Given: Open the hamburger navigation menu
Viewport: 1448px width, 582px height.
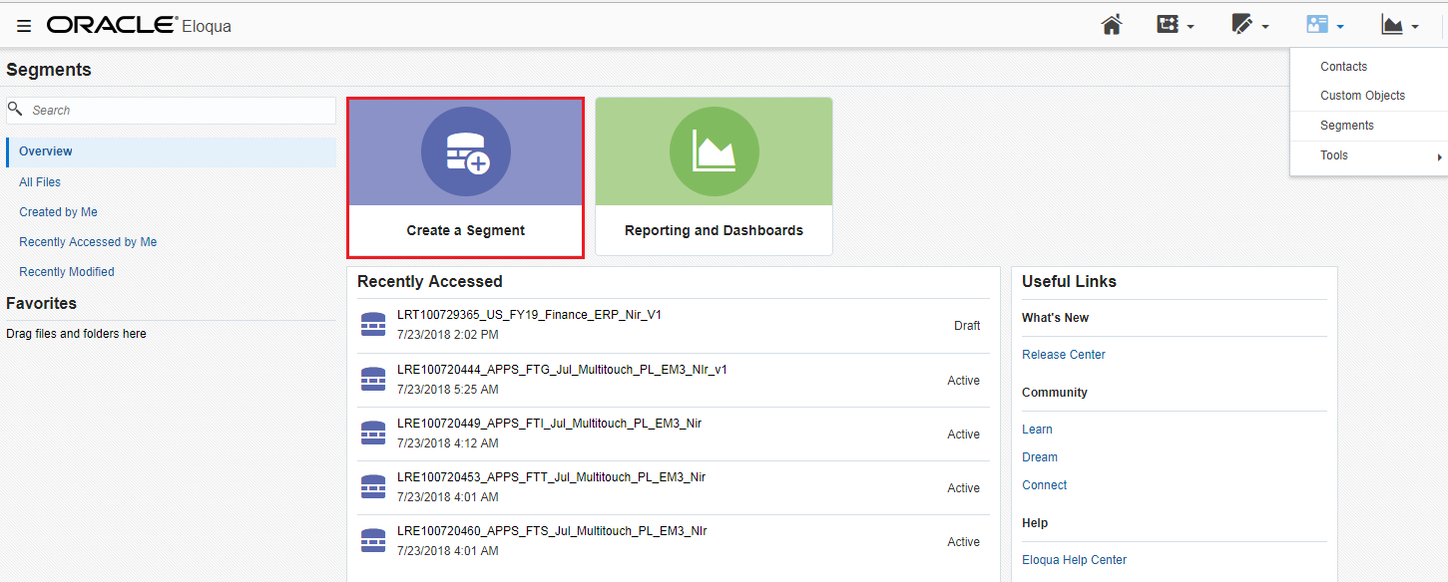Looking at the screenshot, I should coord(24,26).
